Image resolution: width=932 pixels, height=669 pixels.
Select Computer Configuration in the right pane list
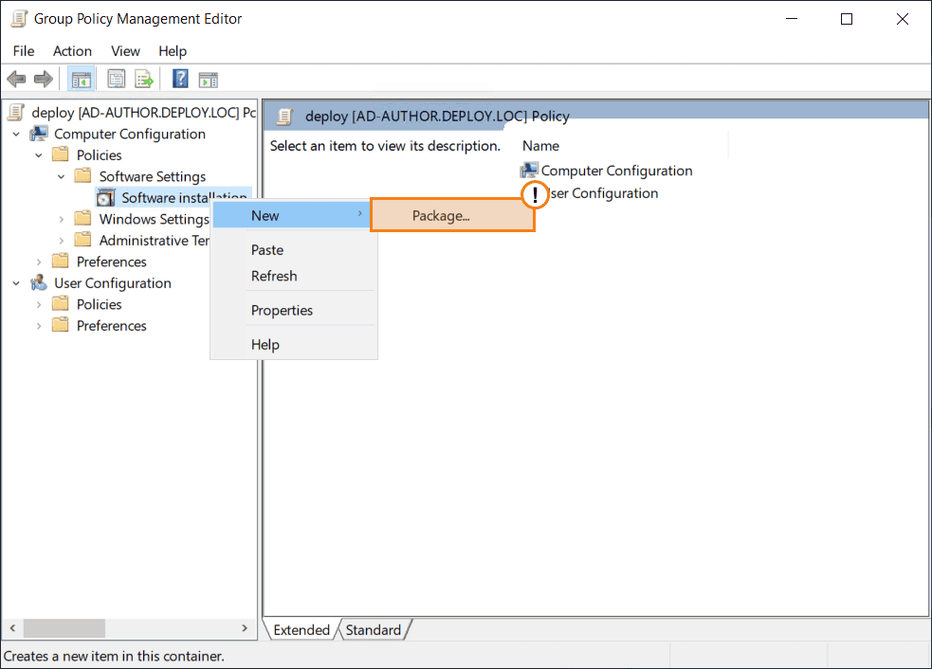tap(616, 171)
